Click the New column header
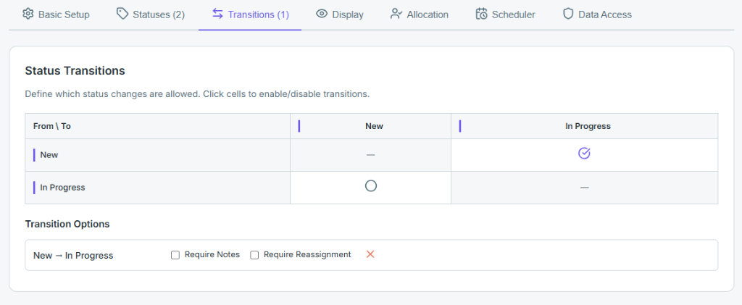This screenshot has width=742, height=305. (370, 126)
